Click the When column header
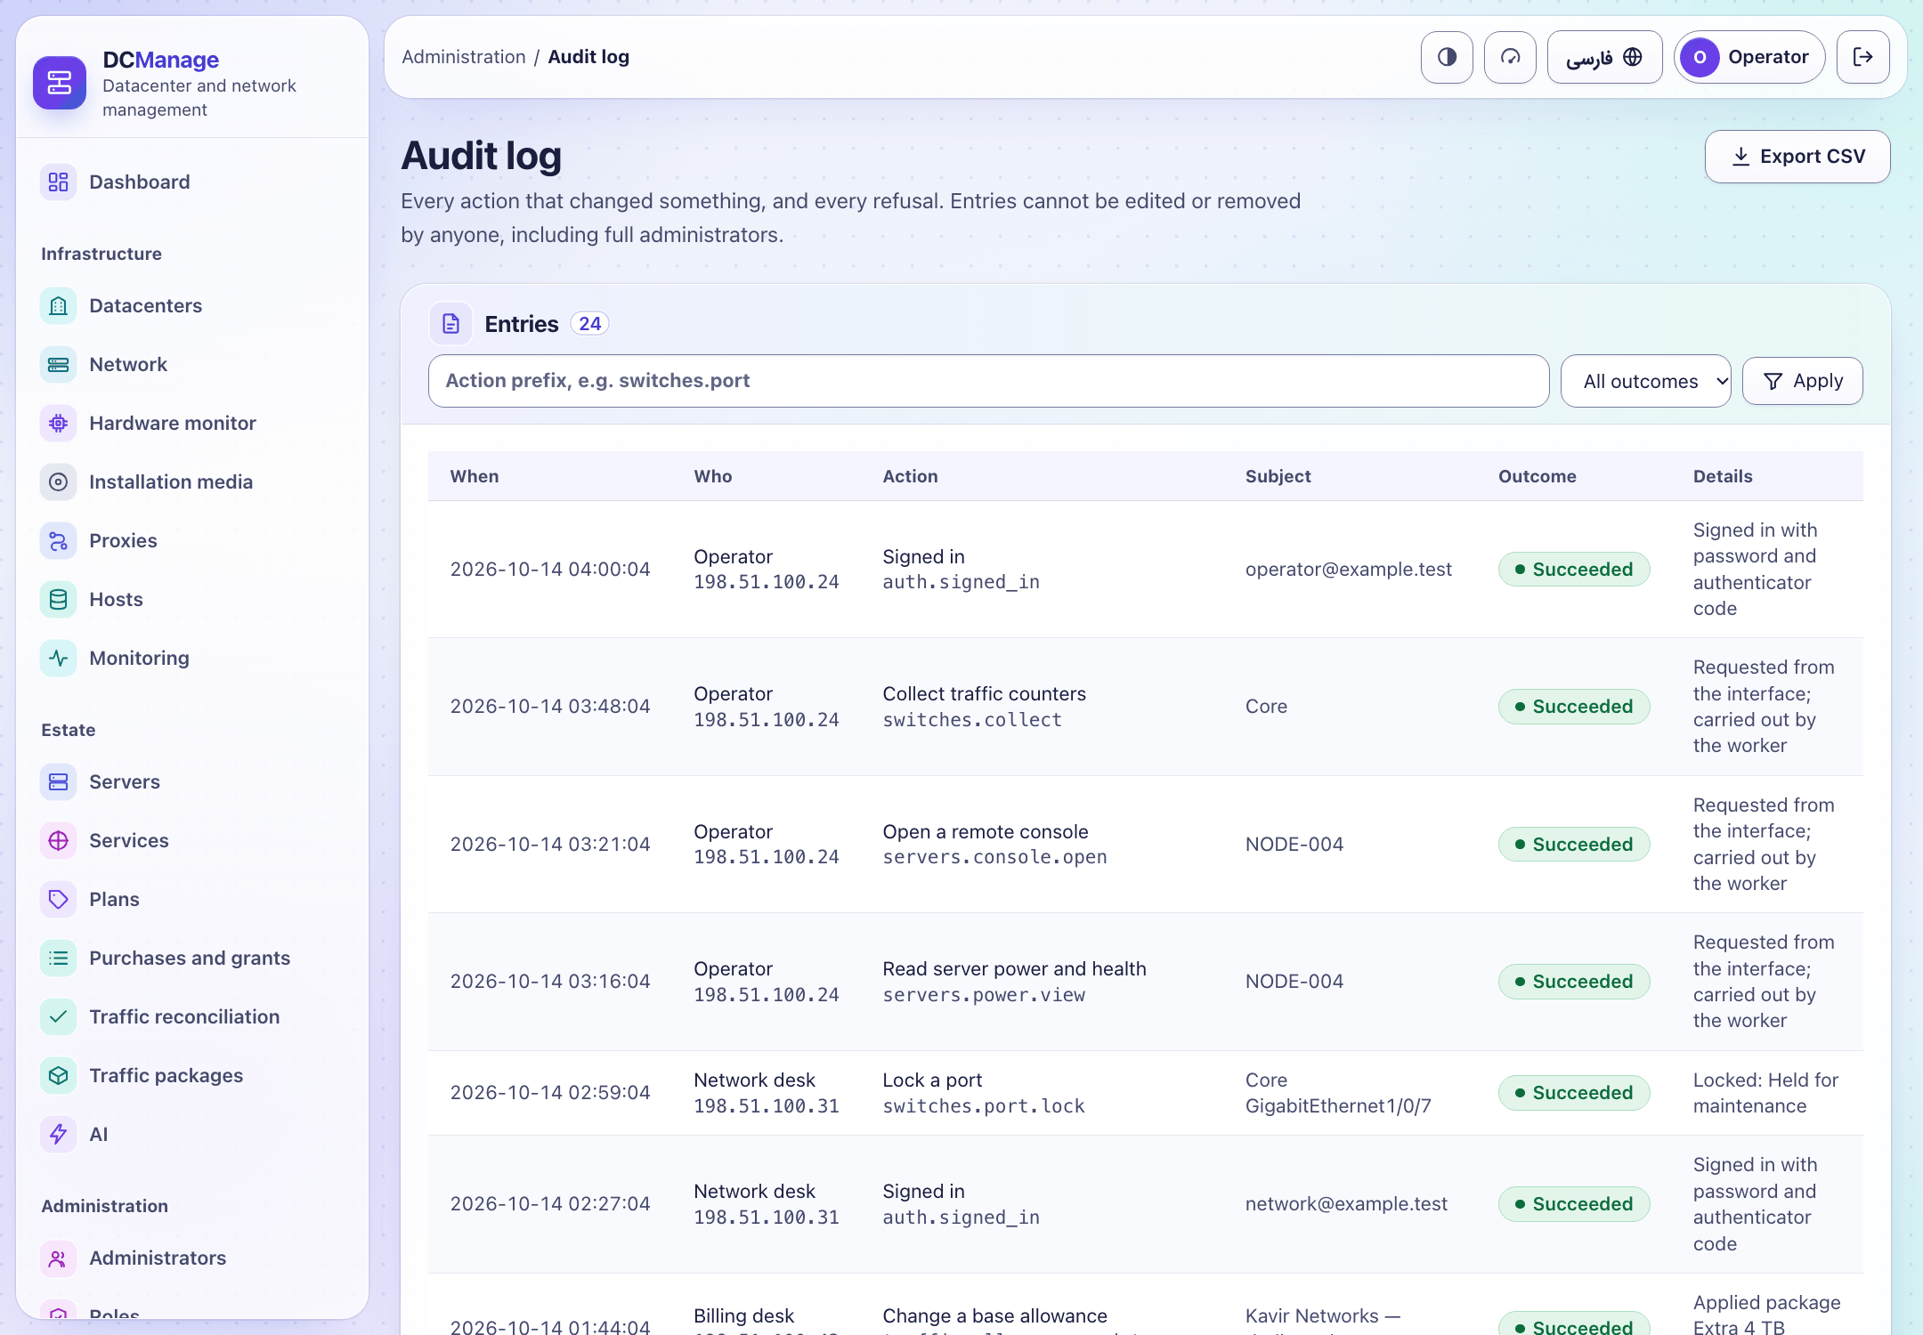Image resolution: width=1923 pixels, height=1335 pixels. (475, 476)
